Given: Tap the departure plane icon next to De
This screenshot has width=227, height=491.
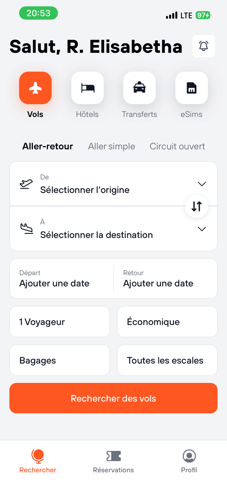Looking at the screenshot, I should tap(26, 185).
